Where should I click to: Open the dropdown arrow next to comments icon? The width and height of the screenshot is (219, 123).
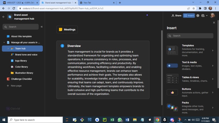[207, 16]
